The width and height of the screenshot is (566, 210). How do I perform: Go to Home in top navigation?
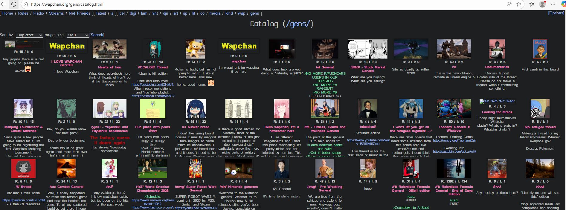point(8,13)
